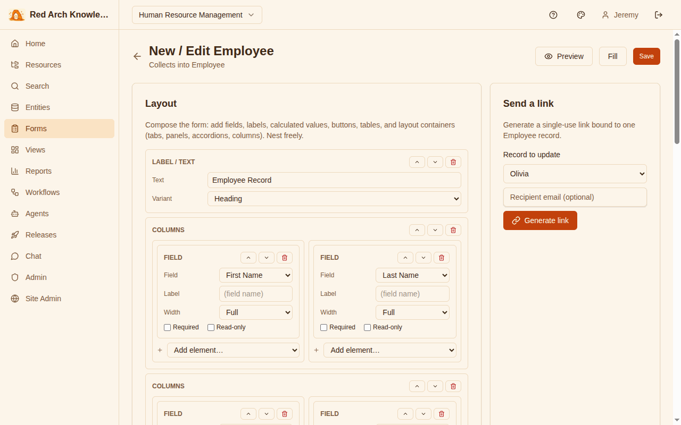Open the theme palette icon
The image size is (681, 425).
(x=581, y=15)
